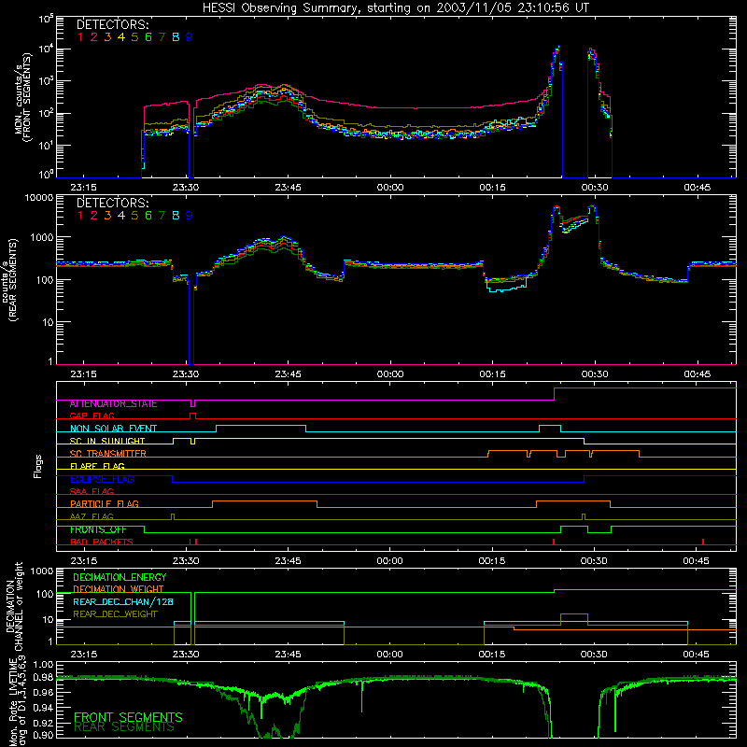
Task: Click detector 7 in front segments legend
Action: pos(162,37)
